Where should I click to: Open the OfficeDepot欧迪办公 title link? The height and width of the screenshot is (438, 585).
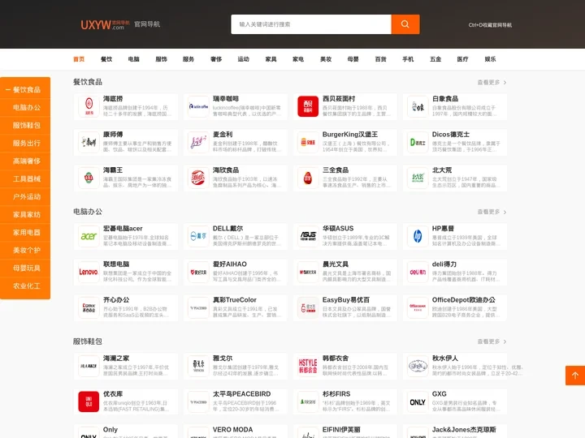464,300
